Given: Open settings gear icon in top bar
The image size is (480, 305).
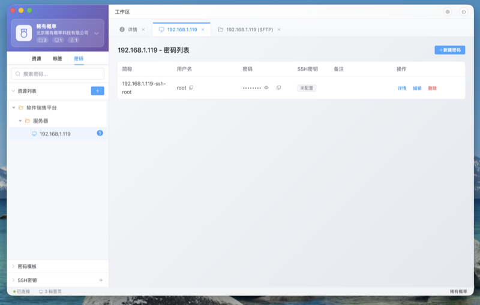Looking at the screenshot, I should tap(447, 11).
